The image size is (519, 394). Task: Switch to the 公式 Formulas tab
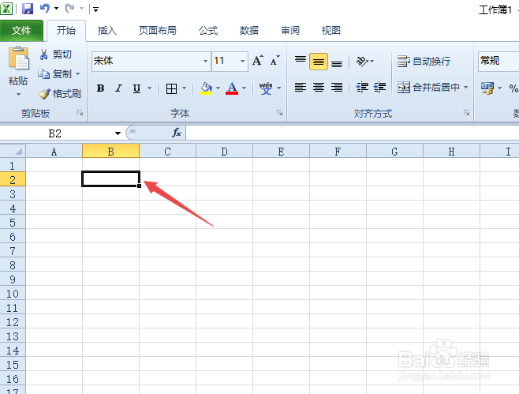tap(208, 31)
